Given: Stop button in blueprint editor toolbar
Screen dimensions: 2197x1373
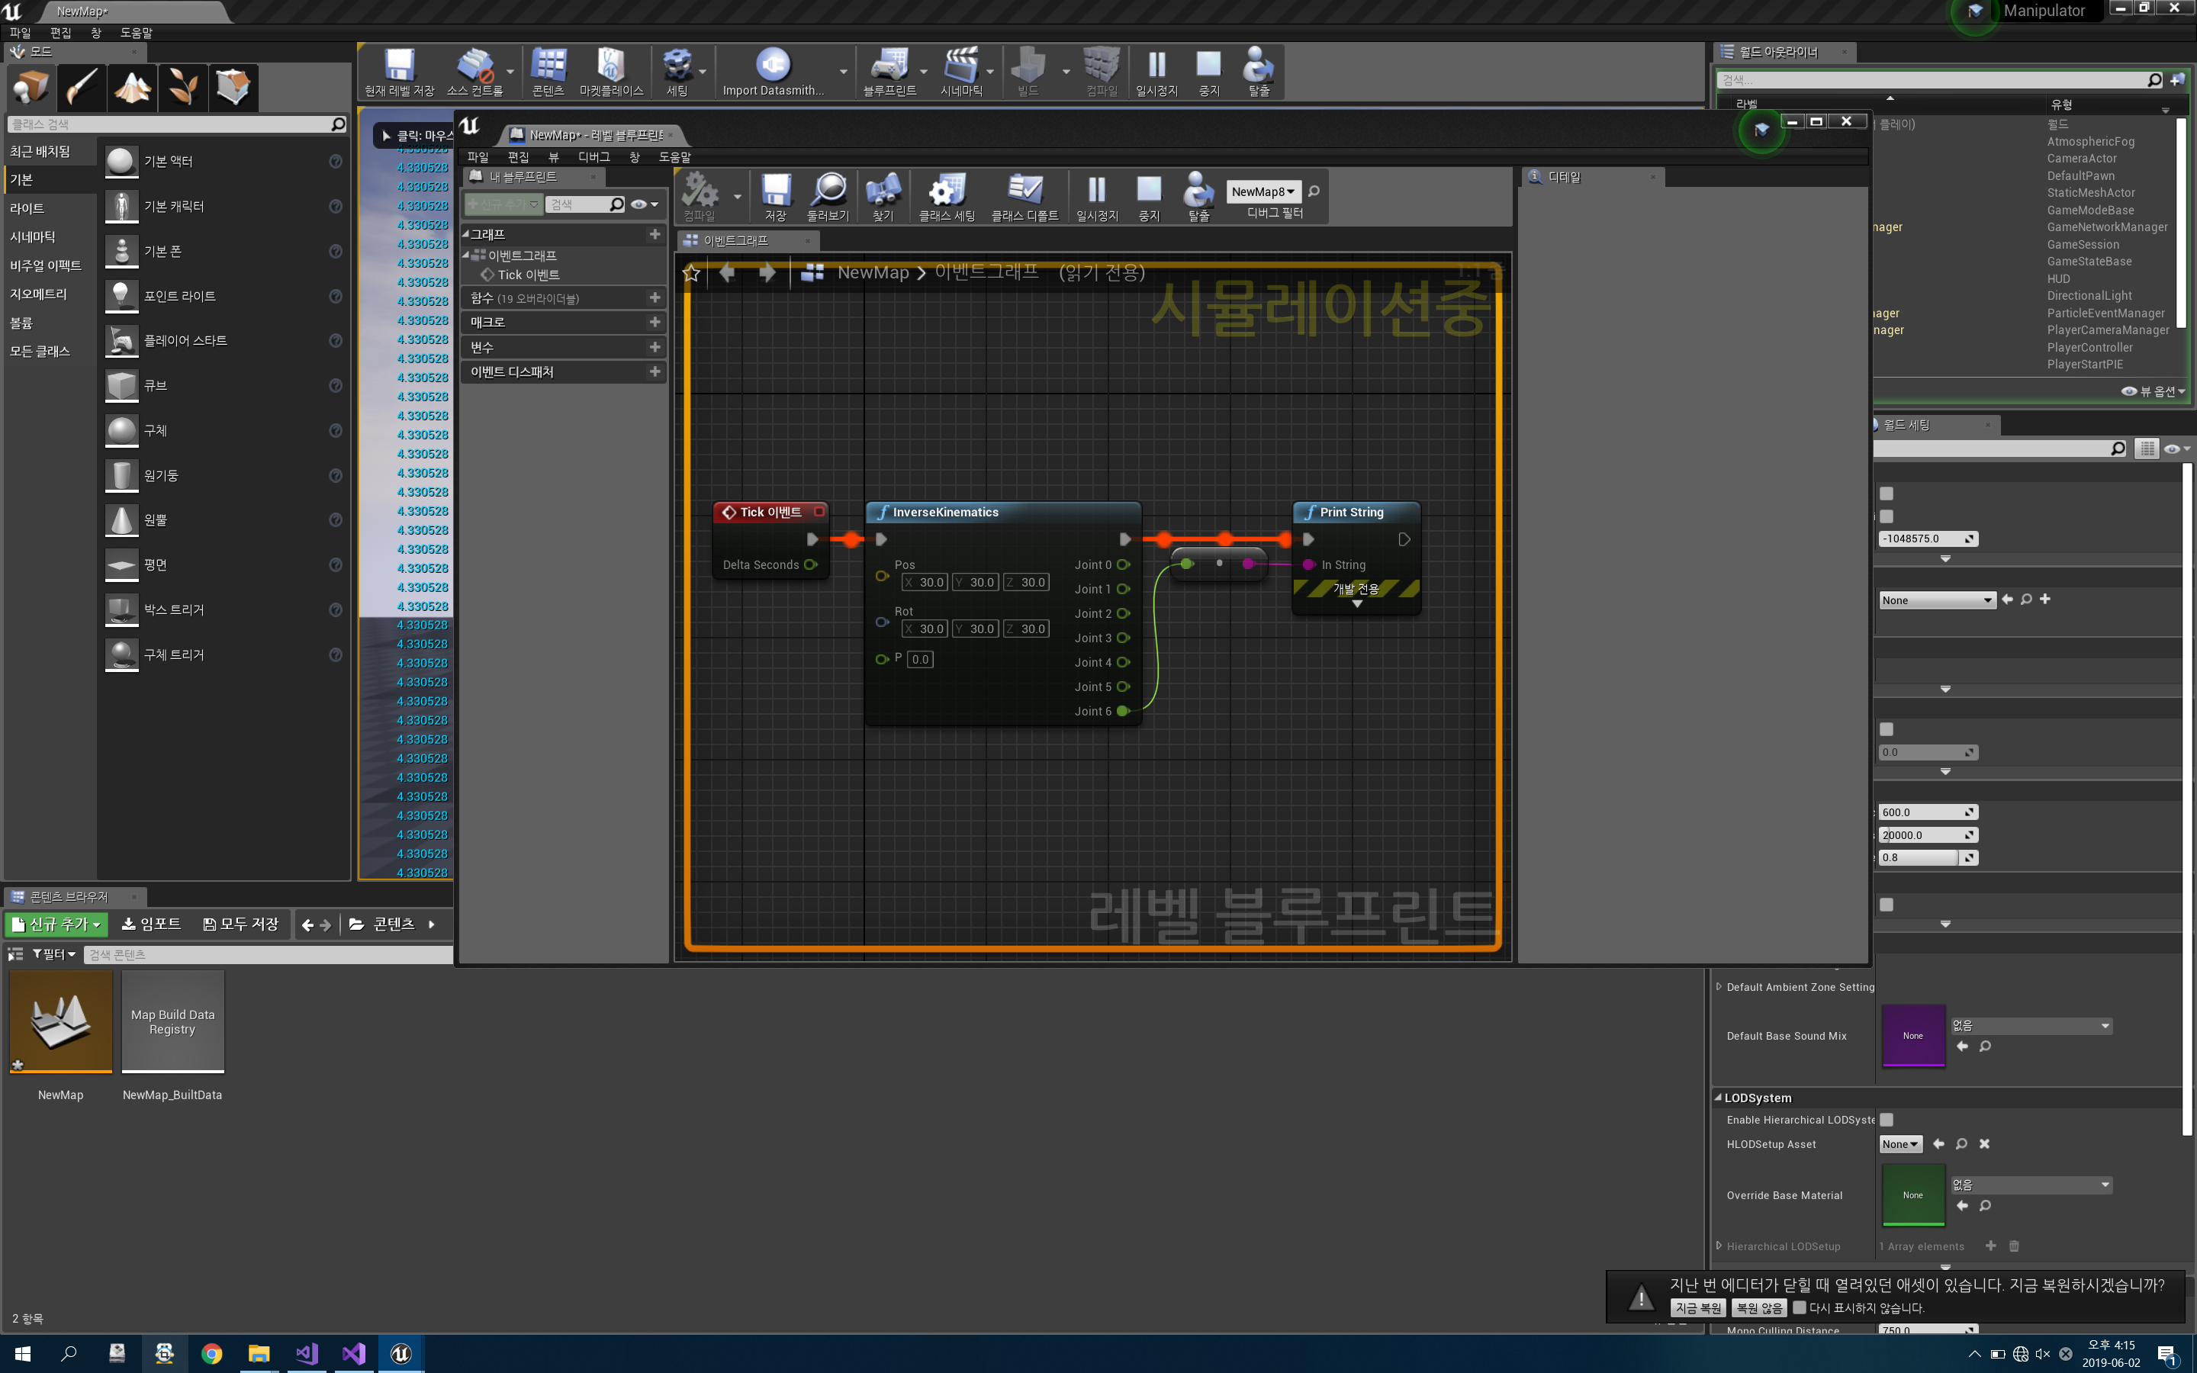Looking at the screenshot, I should point(1150,191).
